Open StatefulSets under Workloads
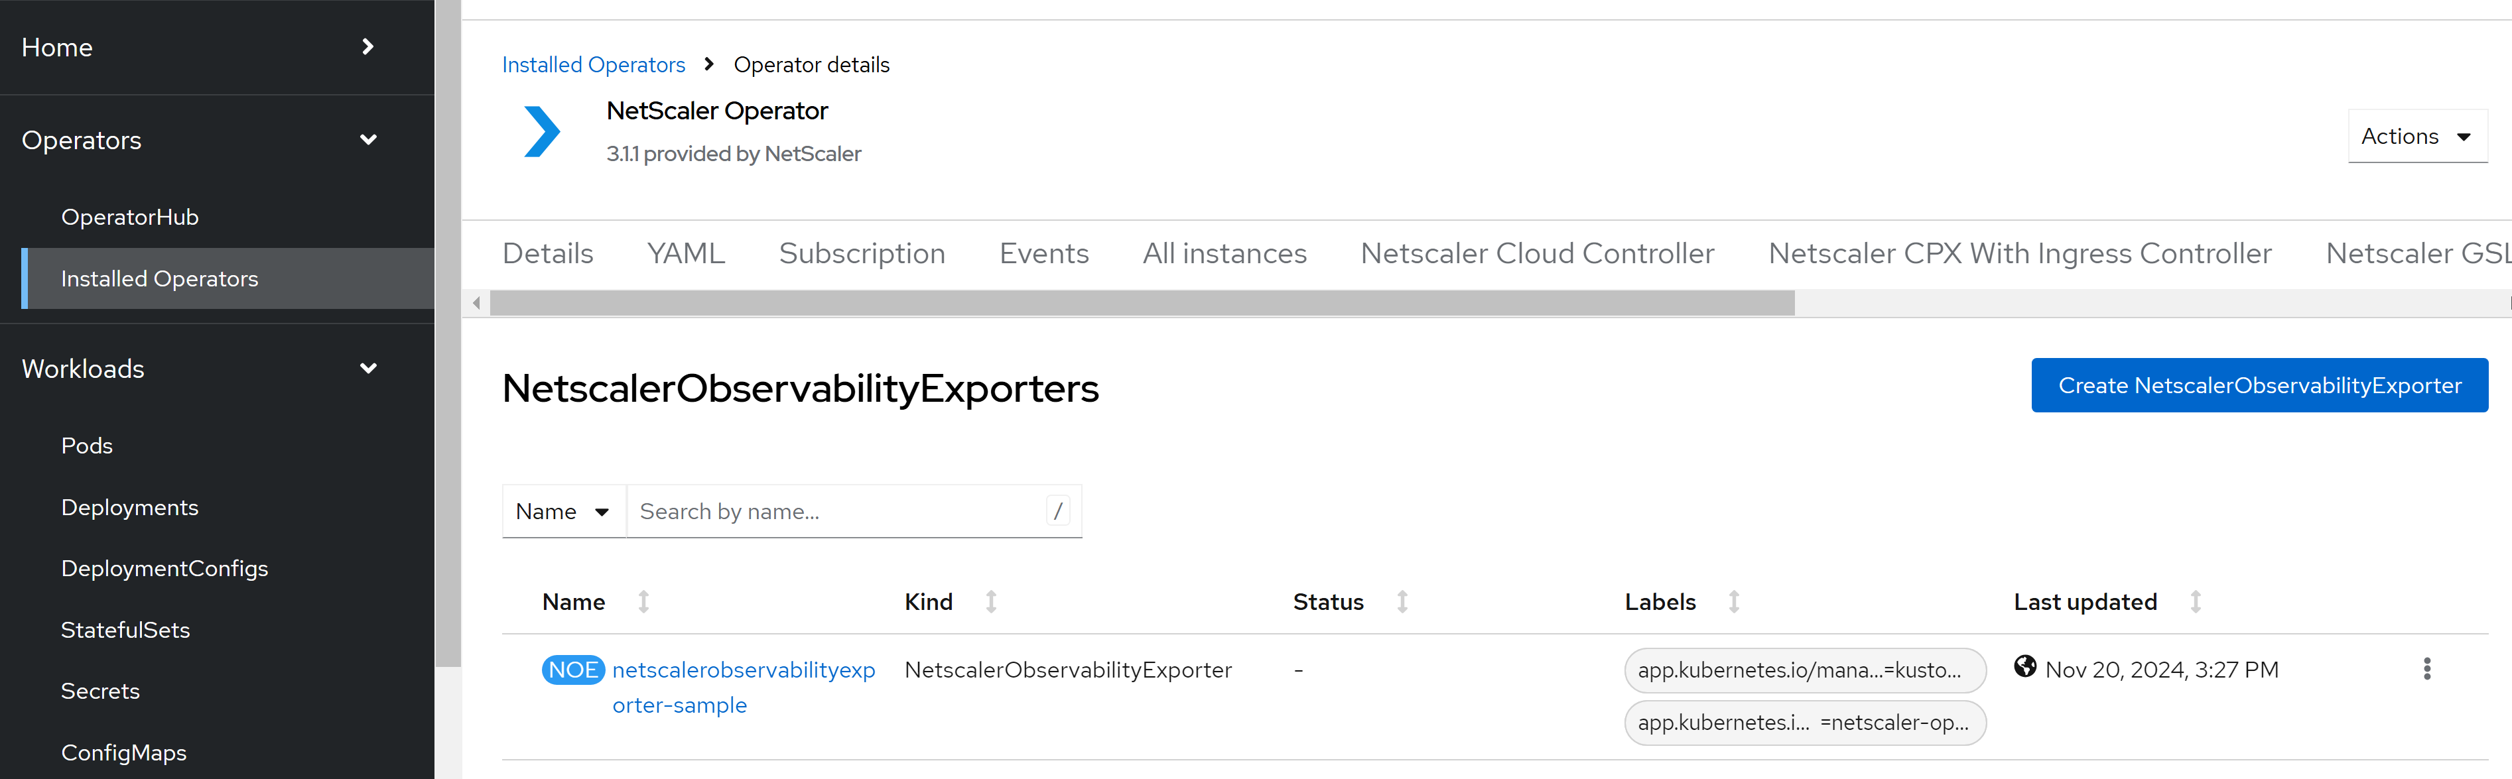The image size is (2512, 779). click(126, 630)
